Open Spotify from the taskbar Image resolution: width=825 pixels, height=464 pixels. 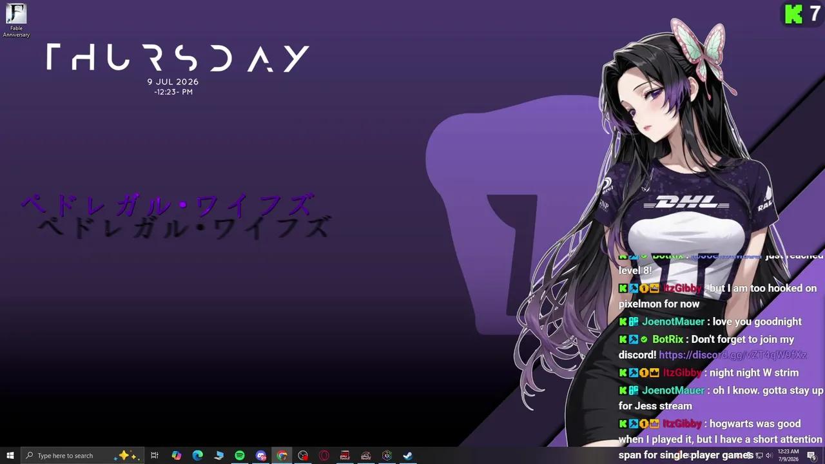pyautogui.click(x=240, y=456)
